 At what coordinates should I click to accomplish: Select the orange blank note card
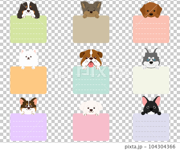(x=28, y=80)
